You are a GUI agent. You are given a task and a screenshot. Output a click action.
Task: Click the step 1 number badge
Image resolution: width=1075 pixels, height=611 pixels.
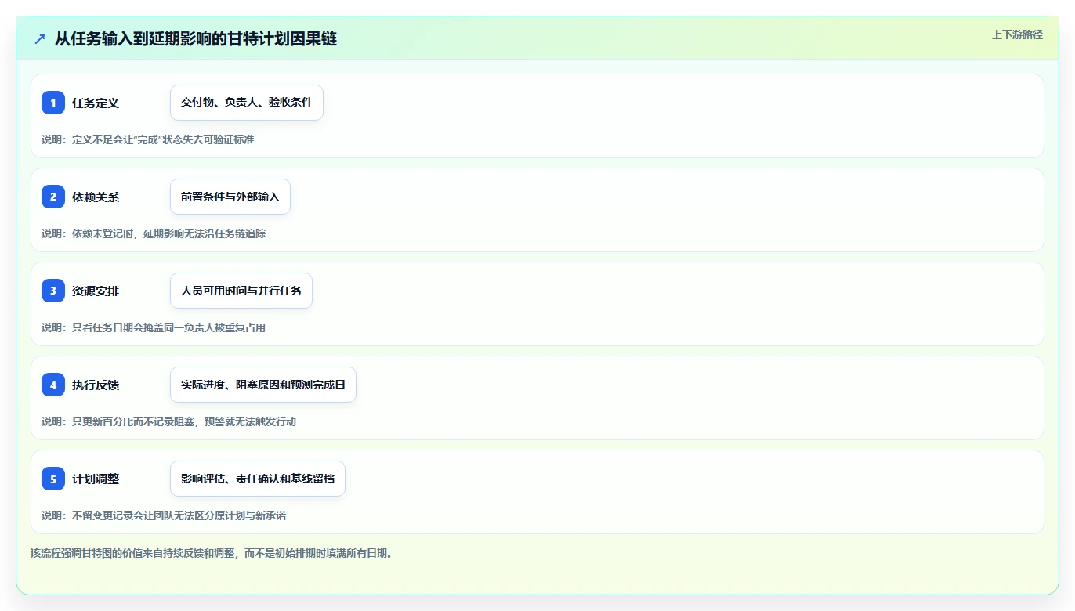pyautogui.click(x=53, y=103)
